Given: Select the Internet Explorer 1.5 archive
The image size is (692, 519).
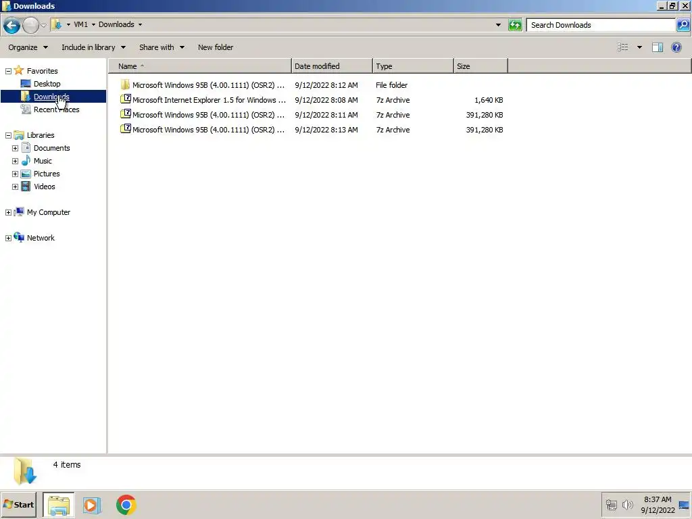Looking at the screenshot, I should click(x=312, y=100).
